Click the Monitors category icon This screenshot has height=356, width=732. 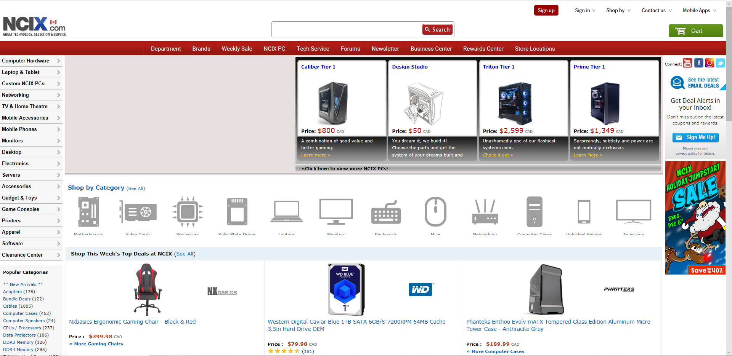pyautogui.click(x=336, y=212)
